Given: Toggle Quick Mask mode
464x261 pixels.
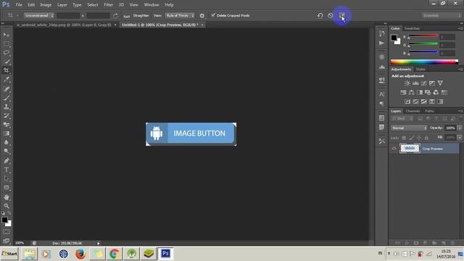Looking at the screenshot, I should 7,232.
